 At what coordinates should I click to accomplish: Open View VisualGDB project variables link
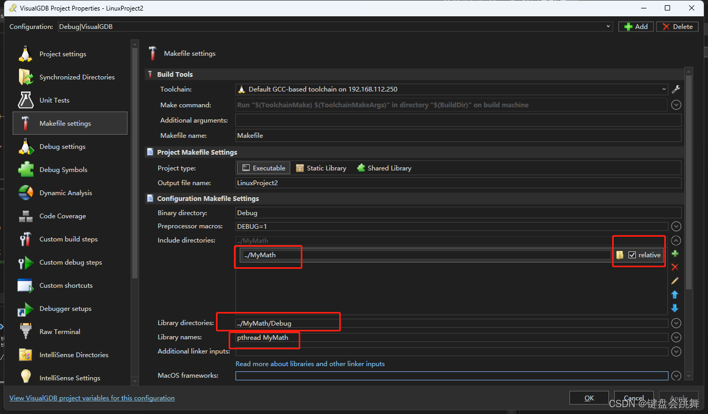(92, 398)
